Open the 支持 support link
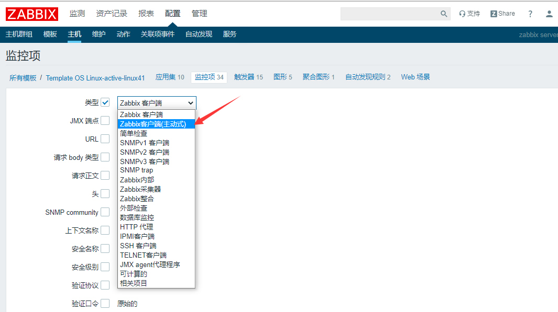 (x=469, y=14)
